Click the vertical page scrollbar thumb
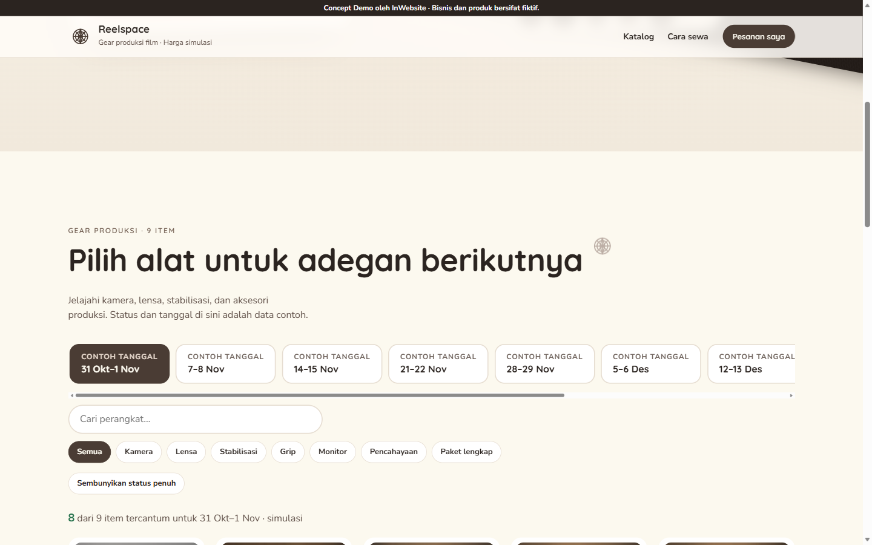Viewport: 872px width, 545px height. pos(867,164)
